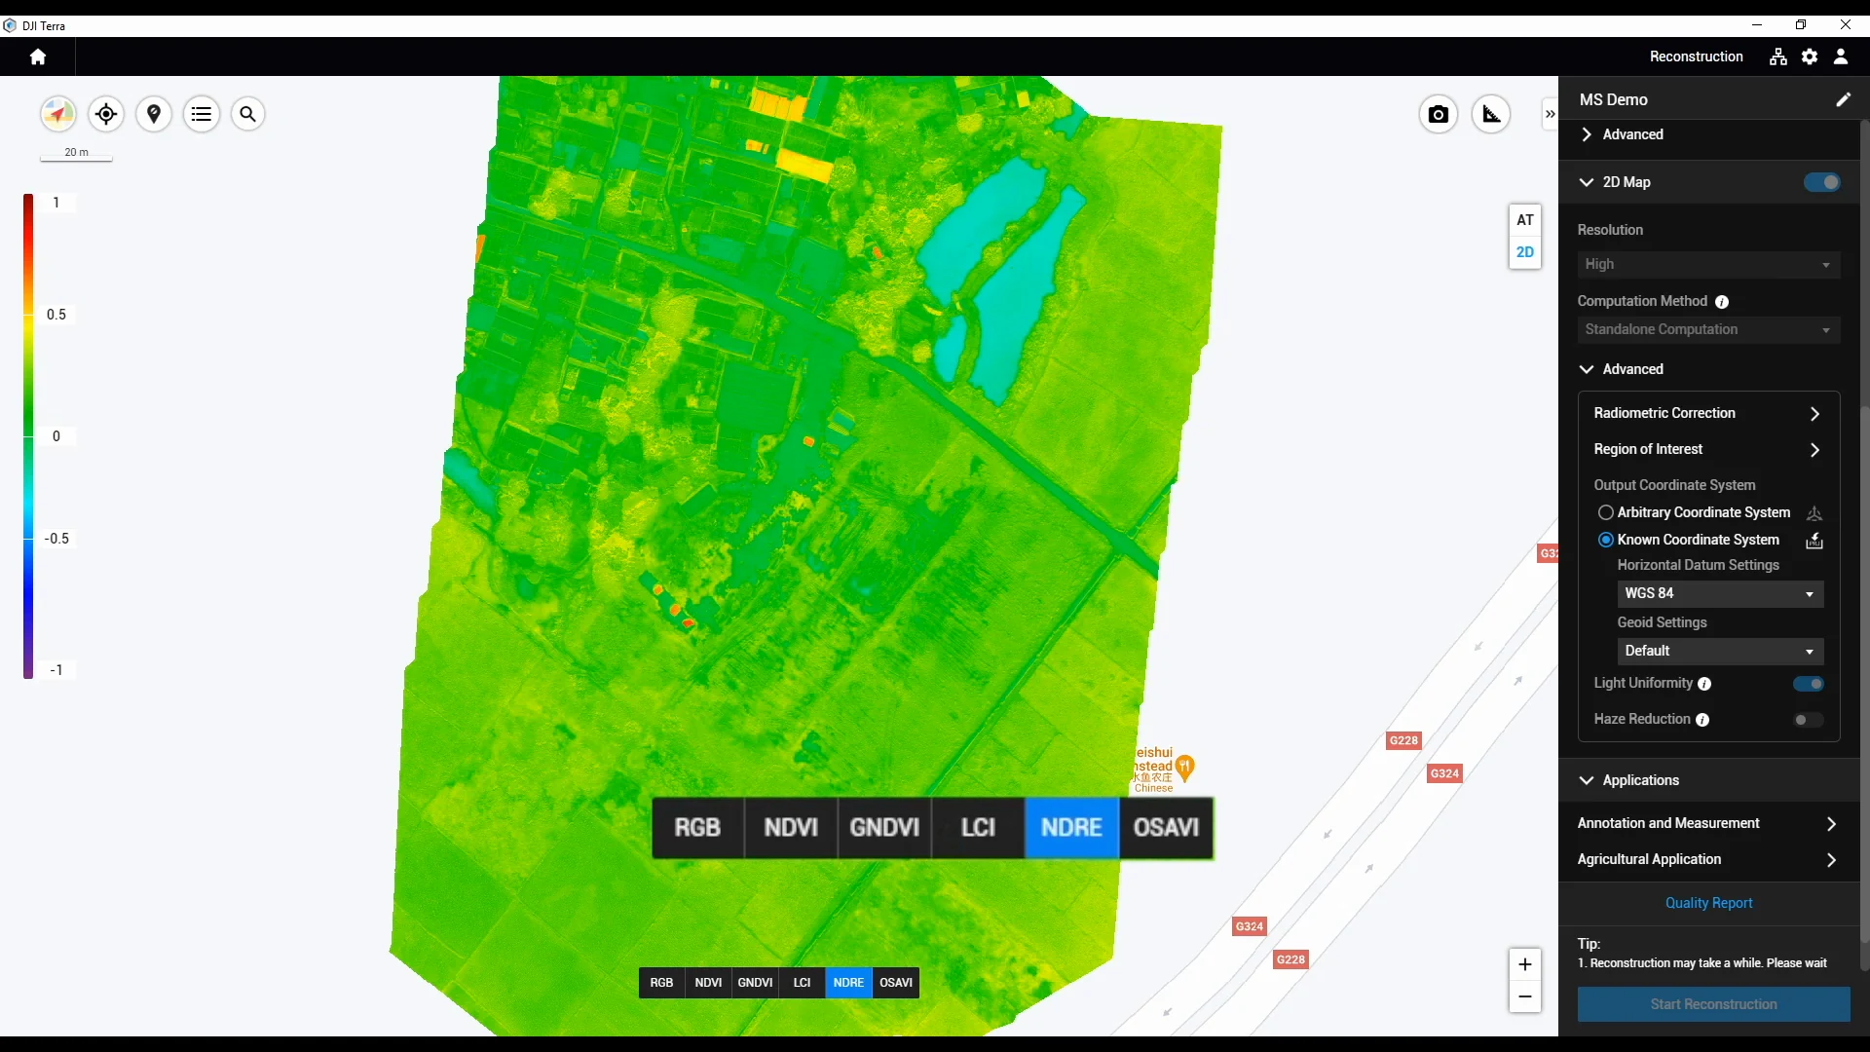Click the Resolution label
This screenshot has width=1870, height=1052.
[x=1610, y=230]
